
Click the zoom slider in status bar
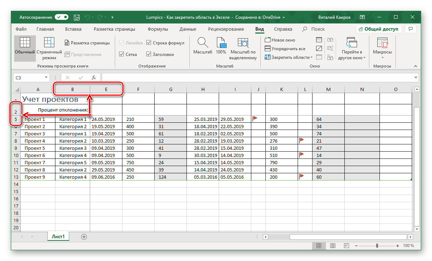pyautogui.click(x=377, y=246)
